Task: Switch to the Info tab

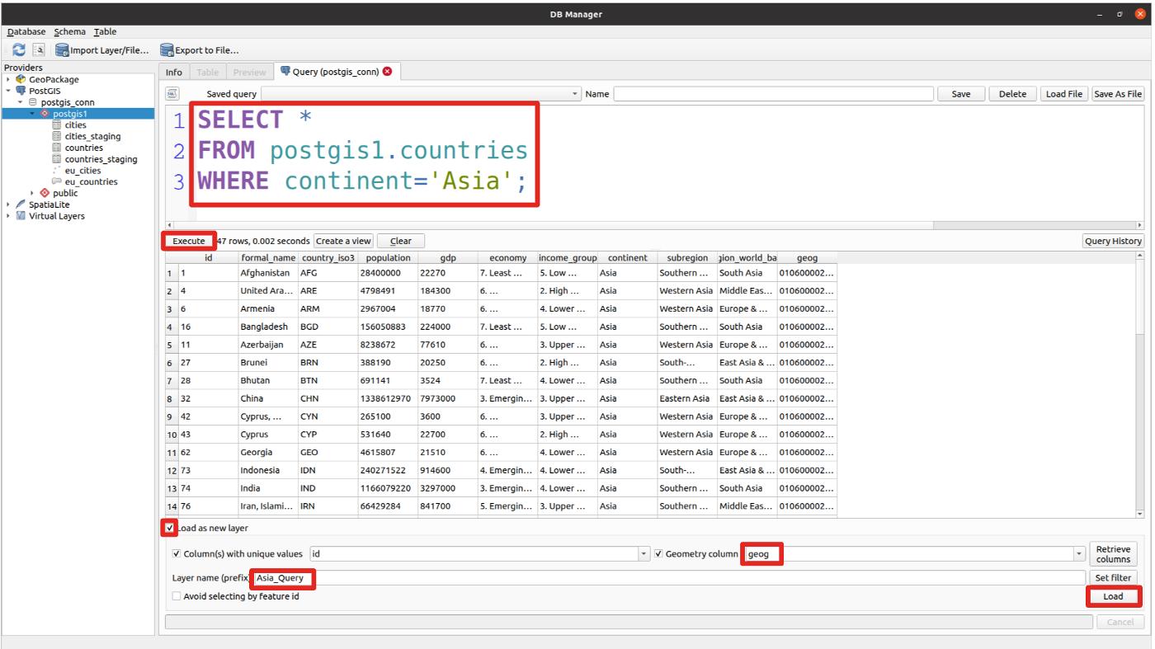Action: pyautogui.click(x=173, y=72)
